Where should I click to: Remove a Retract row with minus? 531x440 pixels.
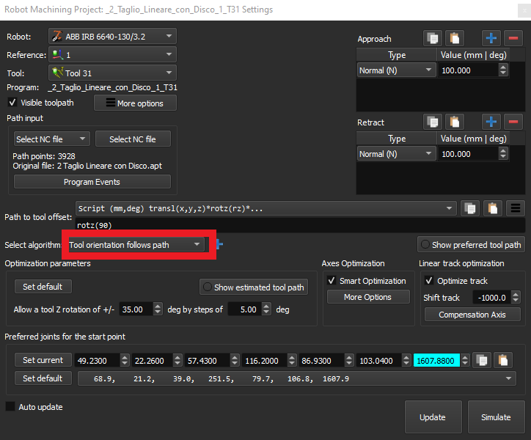[x=513, y=122]
